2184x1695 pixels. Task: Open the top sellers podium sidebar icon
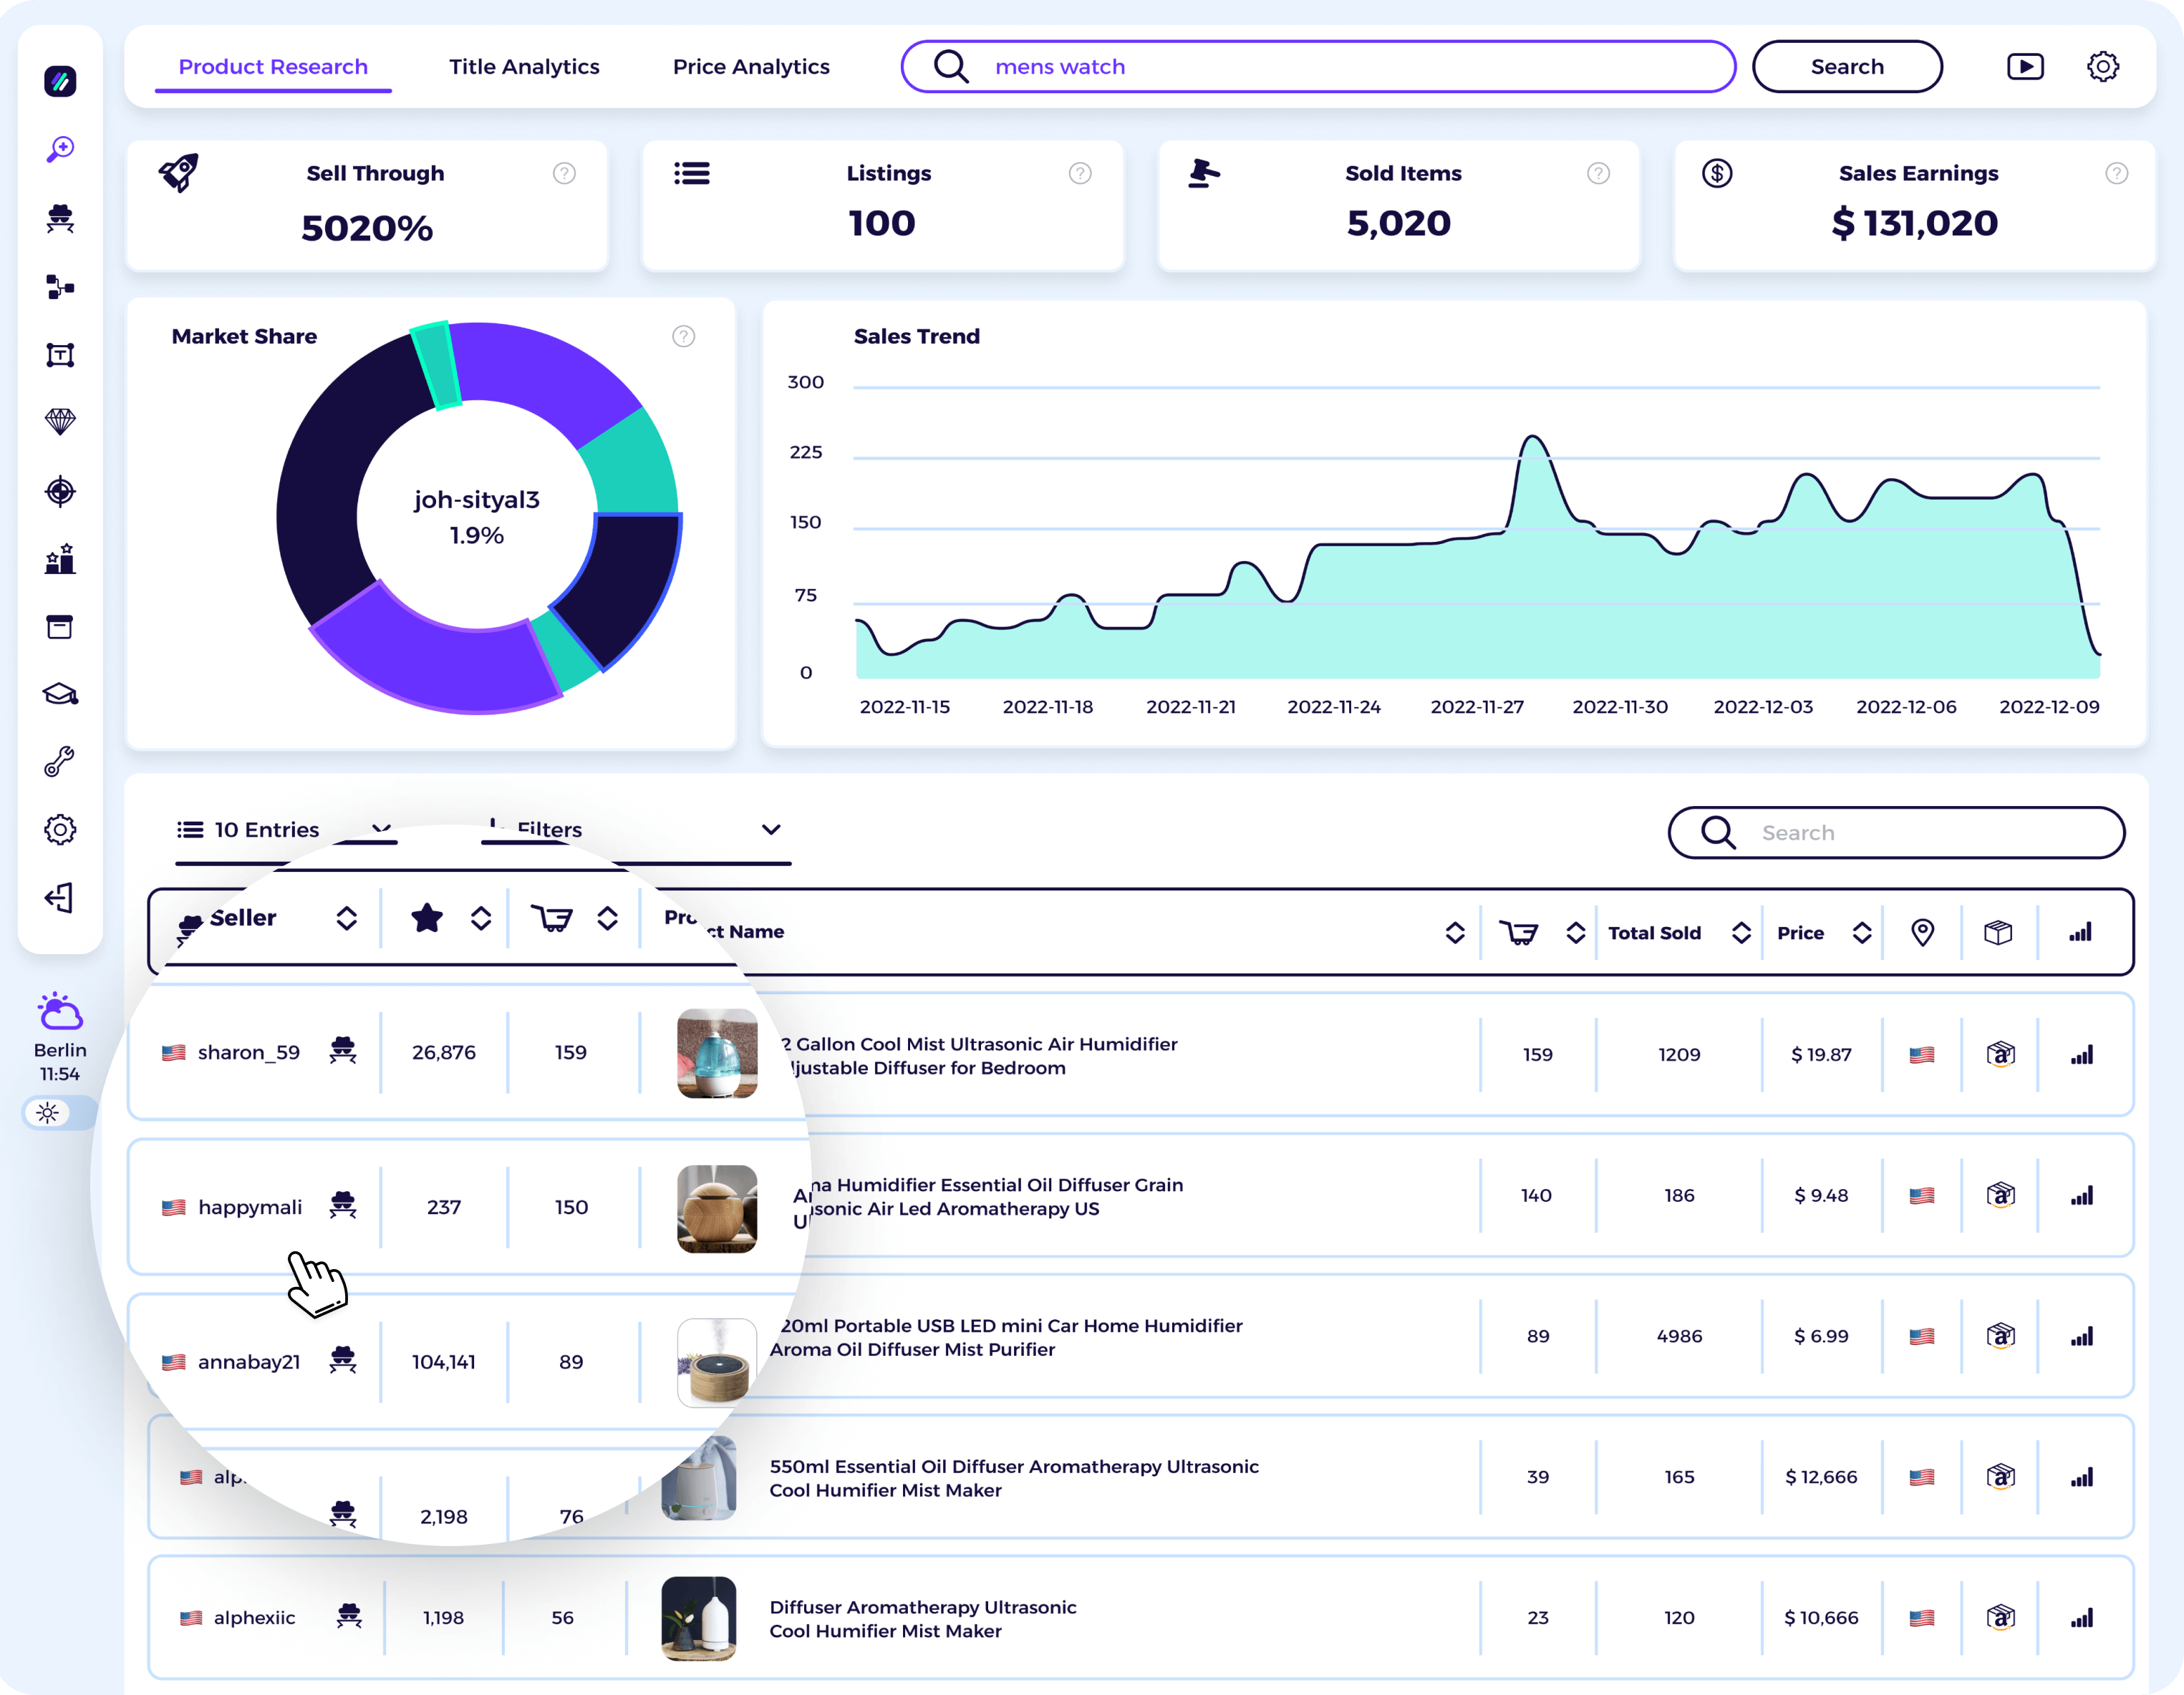(60, 558)
